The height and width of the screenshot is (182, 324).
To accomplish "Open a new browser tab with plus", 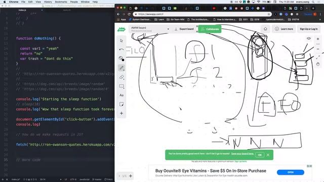I will click(x=313, y=8).
